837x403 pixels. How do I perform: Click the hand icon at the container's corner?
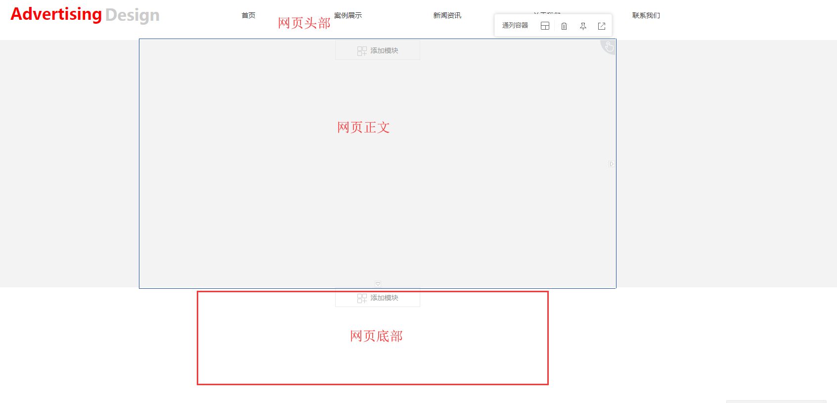tap(609, 46)
